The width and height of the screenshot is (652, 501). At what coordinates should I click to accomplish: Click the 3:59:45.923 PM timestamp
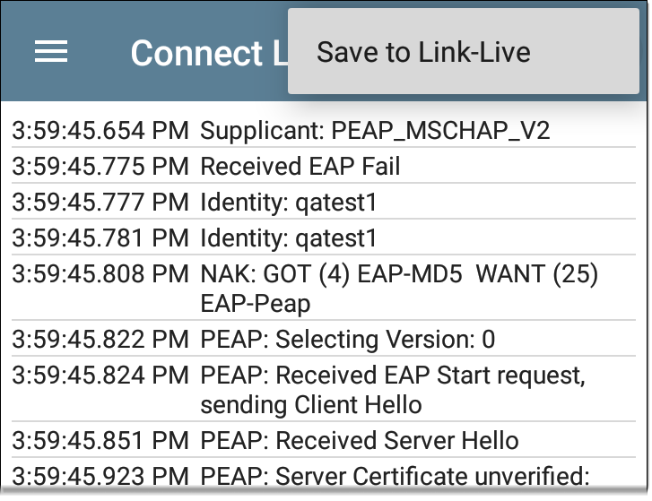click(100, 476)
